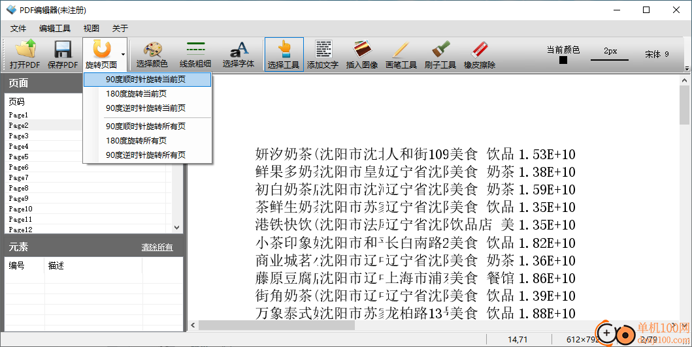
Task: Open the 选择颜色 palette tool
Action: (x=152, y=54)
